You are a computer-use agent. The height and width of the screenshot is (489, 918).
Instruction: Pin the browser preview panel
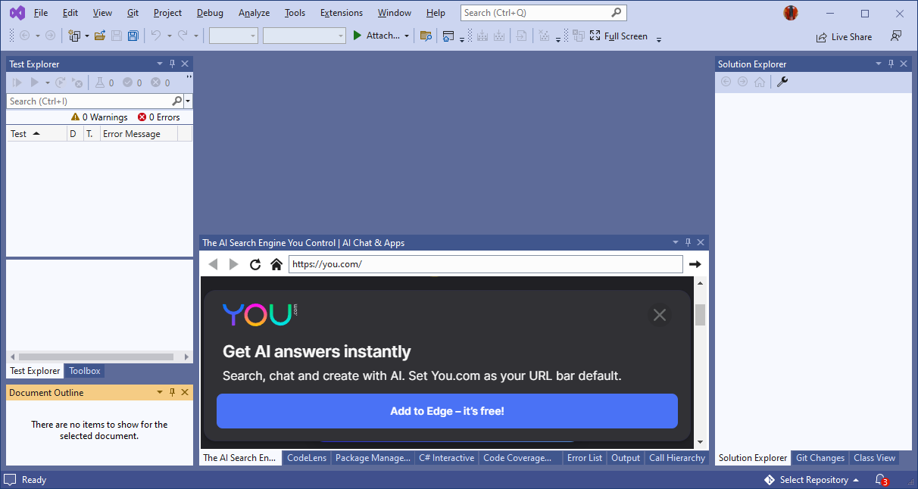(688, 242)
